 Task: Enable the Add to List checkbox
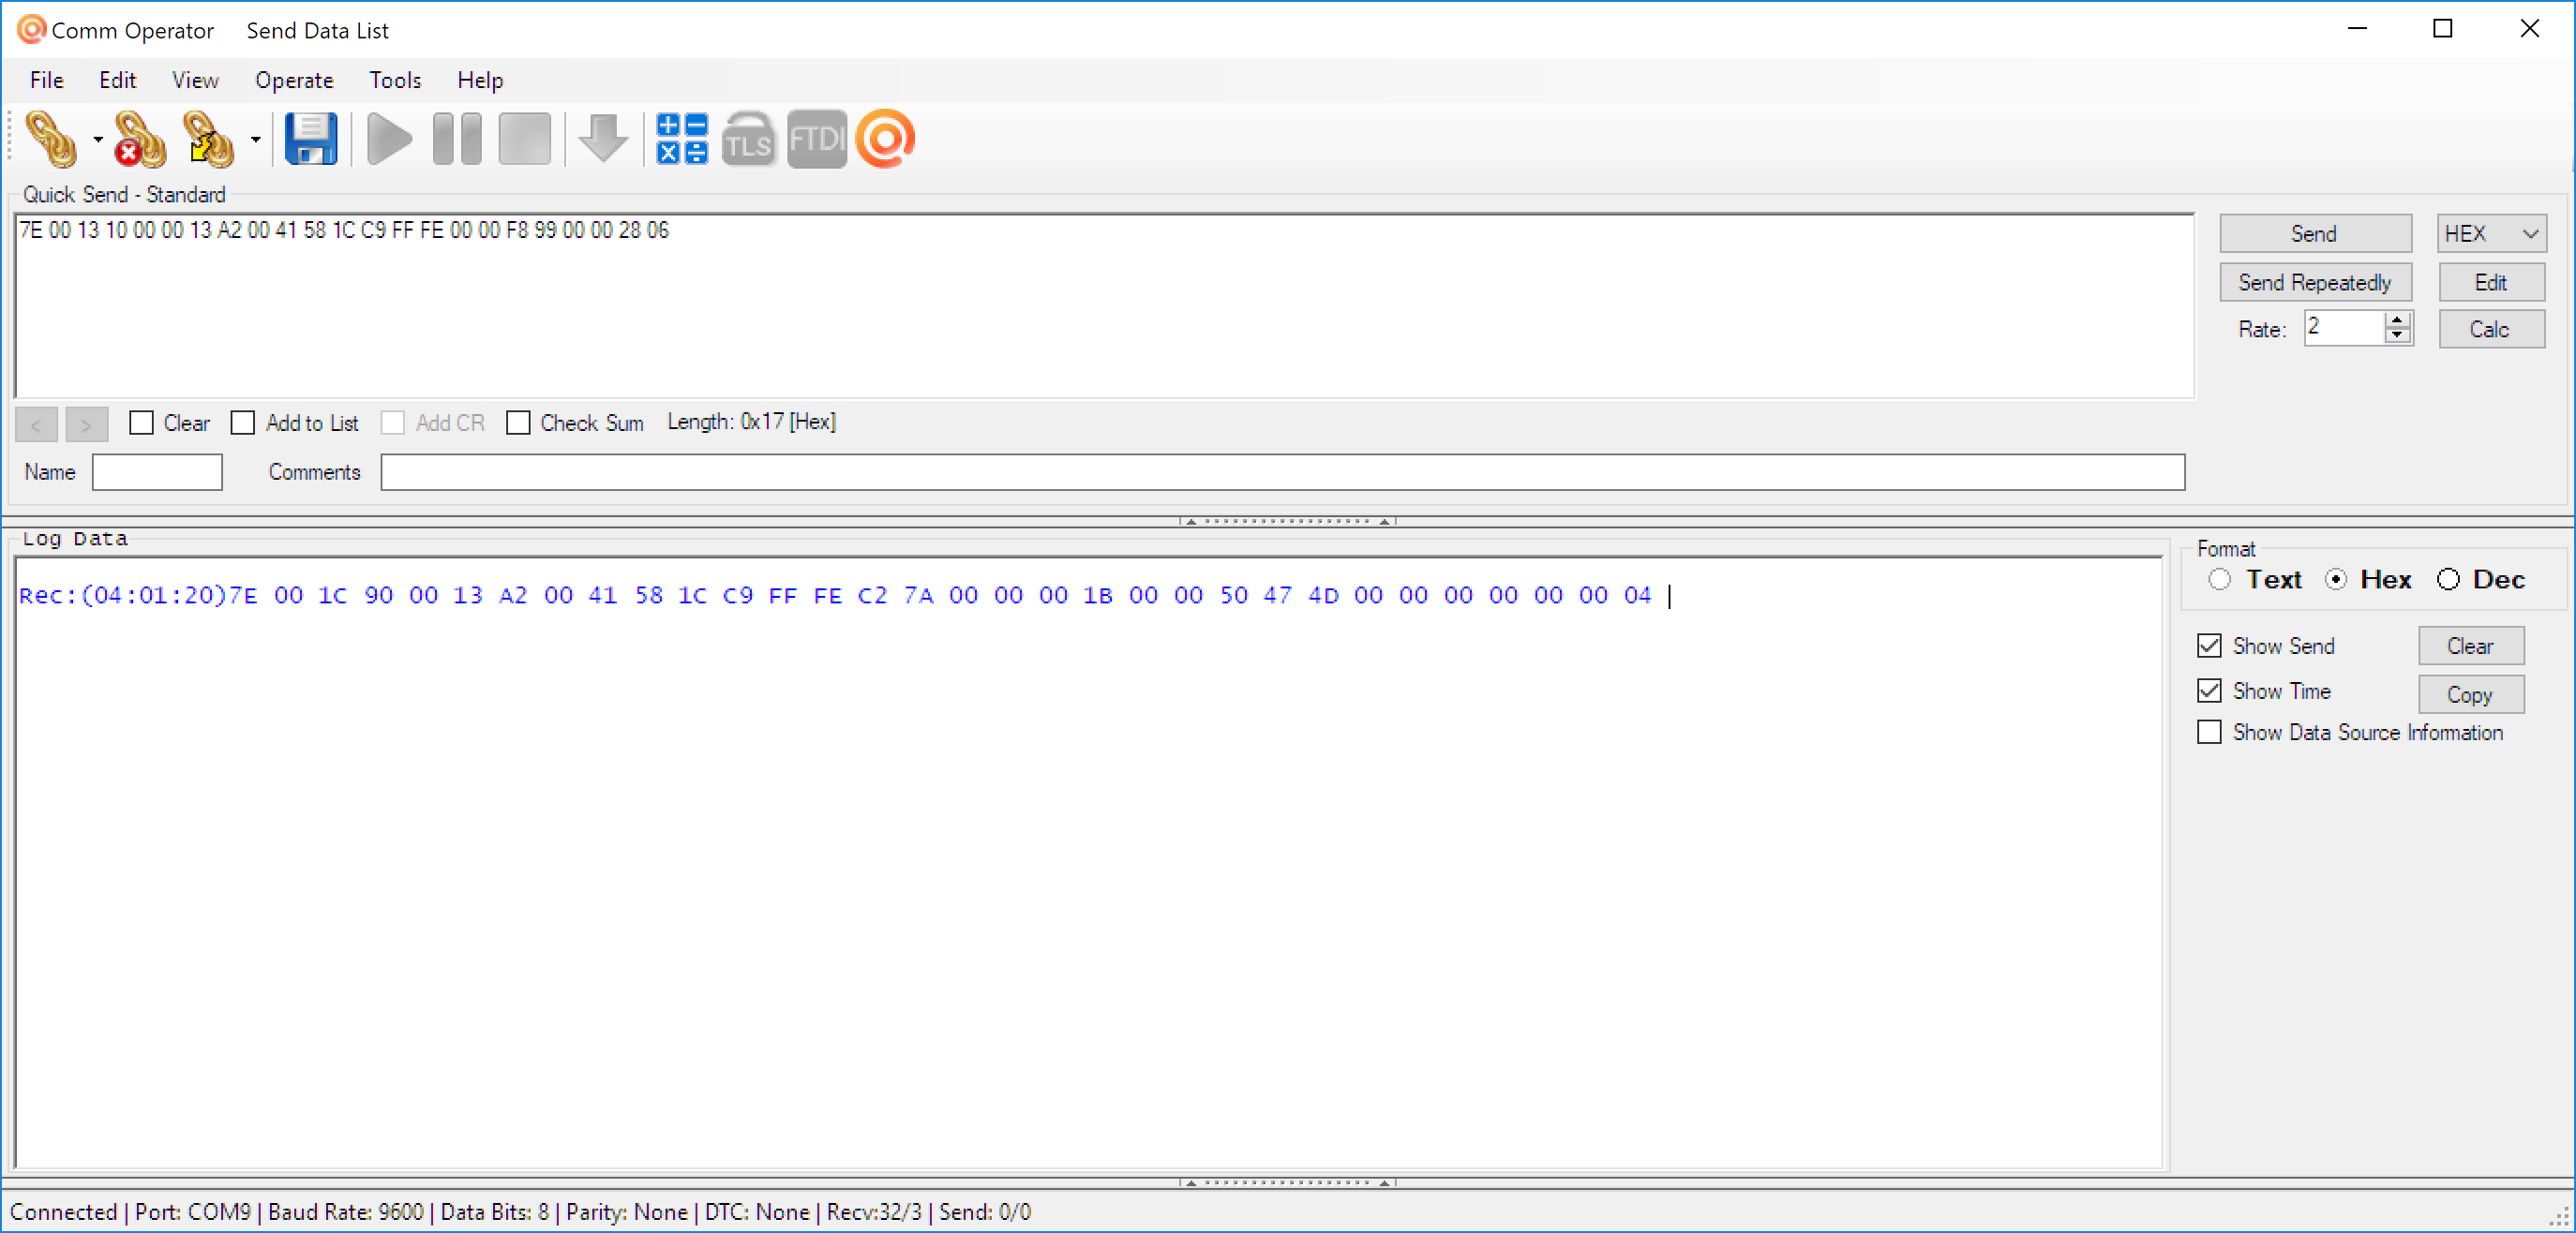(x=243, y=423)
